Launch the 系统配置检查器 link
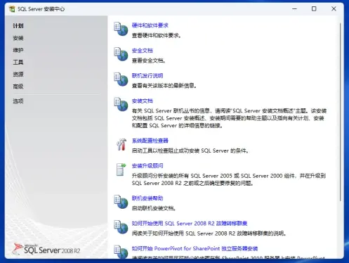 150,141
